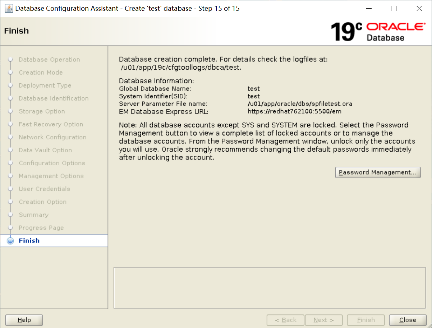Select the Deployment Type step

pos(45,86)
